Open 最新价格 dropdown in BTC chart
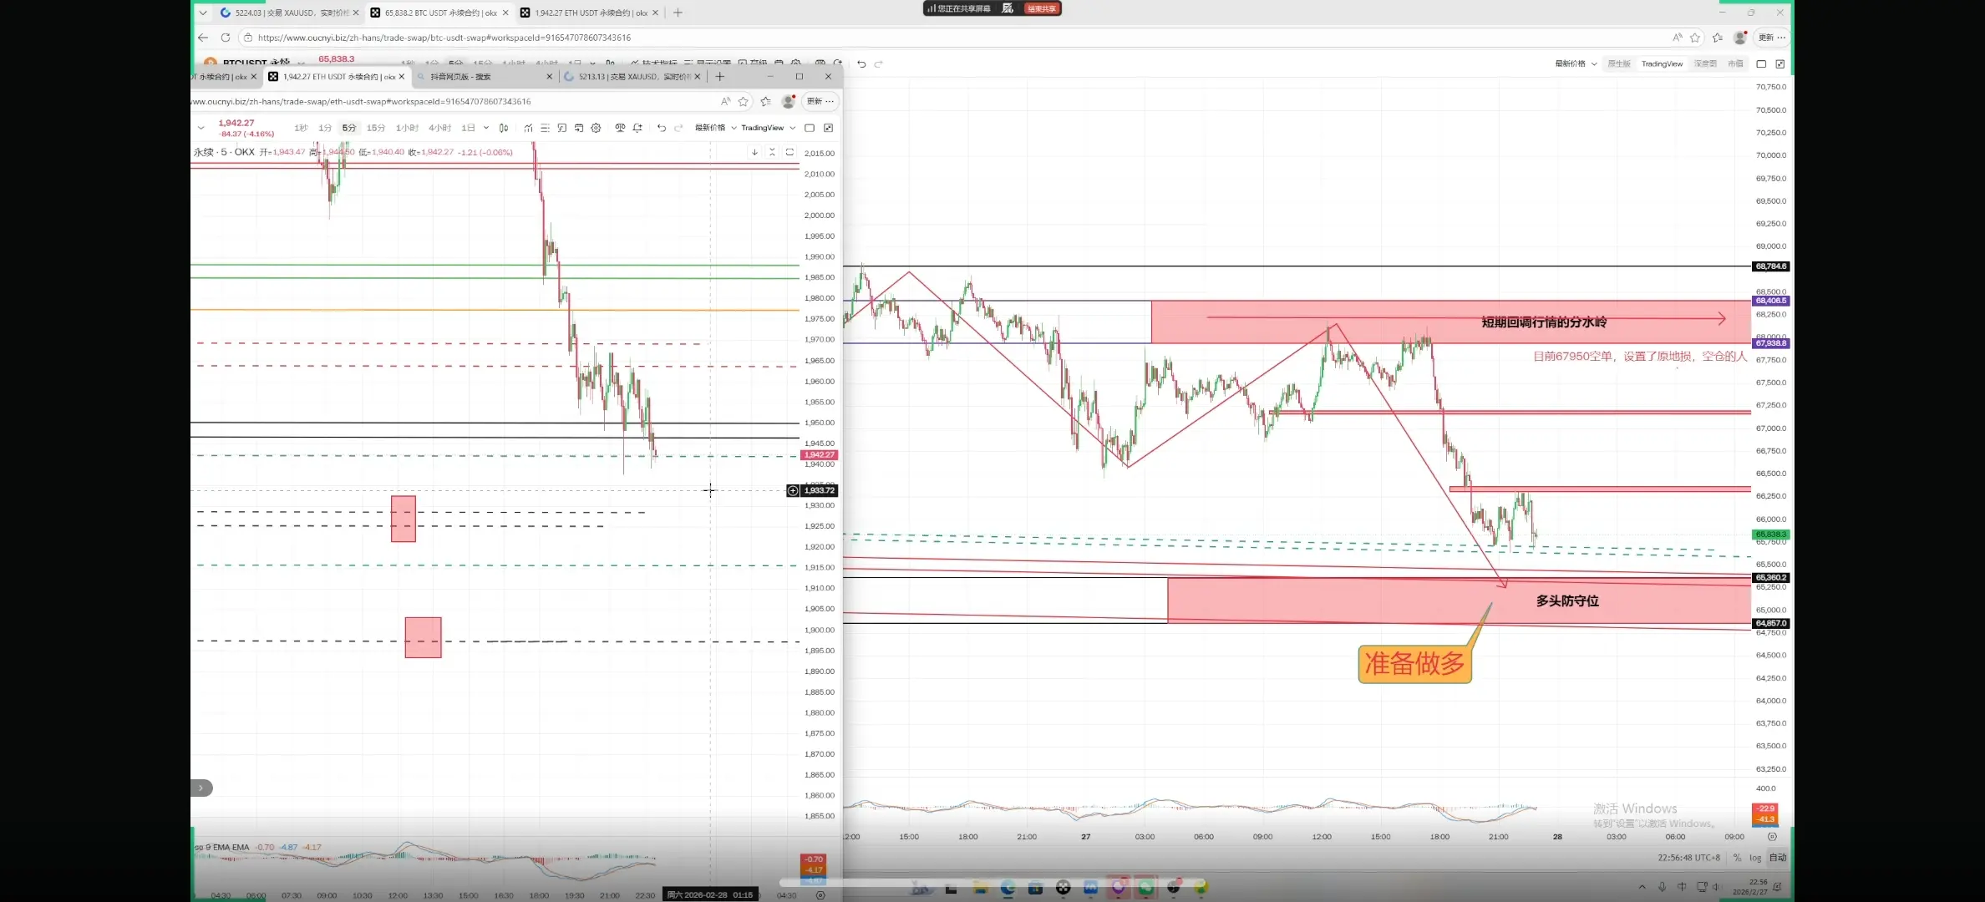The image size is (1985, 902). click(1576, 64)
